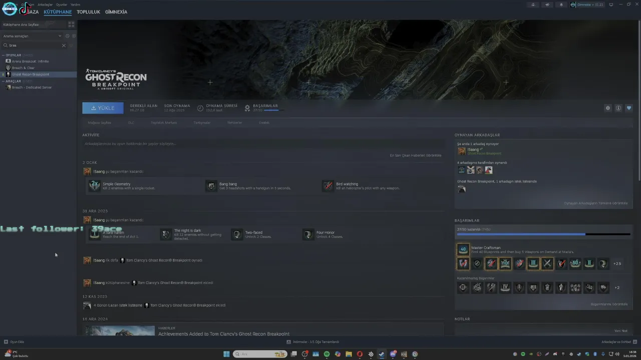Open Başarımlarını Görüntüle link

[609, 304]
